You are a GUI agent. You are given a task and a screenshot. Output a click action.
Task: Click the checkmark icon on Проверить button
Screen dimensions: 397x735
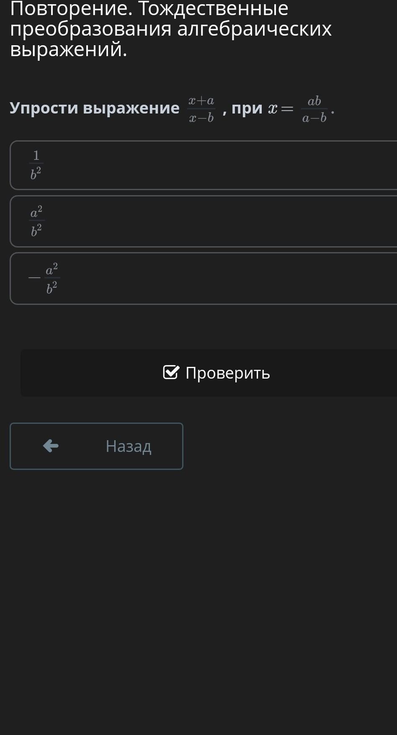171,372
